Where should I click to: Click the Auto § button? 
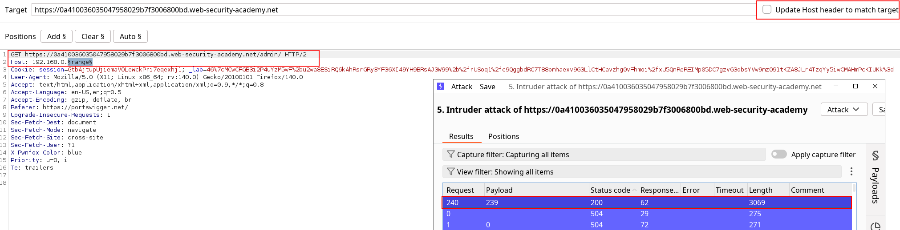(x=130, y=36)
